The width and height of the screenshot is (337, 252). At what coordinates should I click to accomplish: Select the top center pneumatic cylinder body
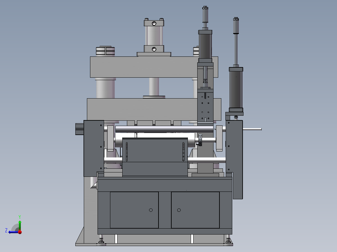click(x=154, y=36)
